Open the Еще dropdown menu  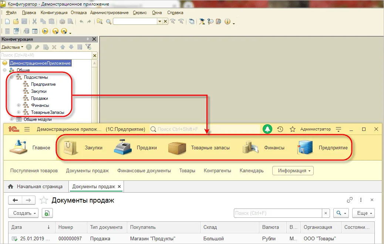[x=363, y=213]
